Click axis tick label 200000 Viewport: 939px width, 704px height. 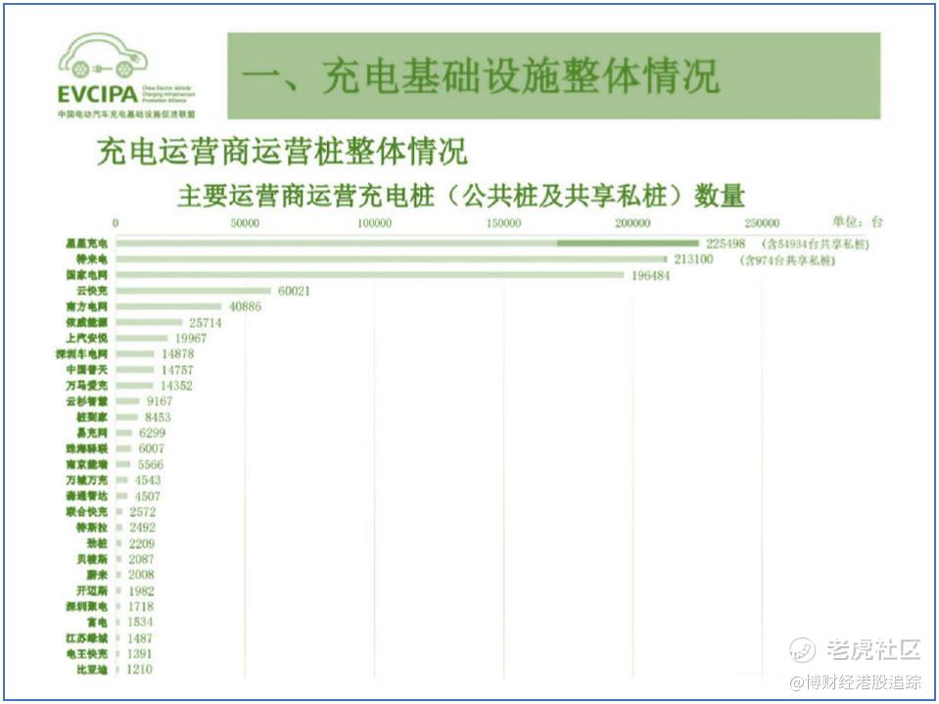[633, 223]
